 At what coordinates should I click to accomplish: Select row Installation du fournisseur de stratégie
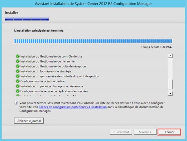[x=43, y=71]
